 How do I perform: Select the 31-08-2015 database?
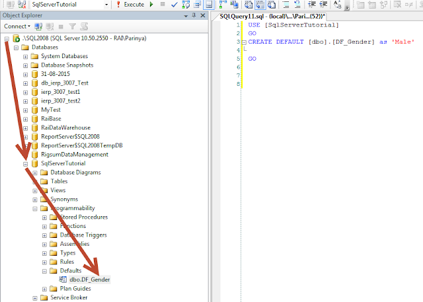(x=56, y=74)
